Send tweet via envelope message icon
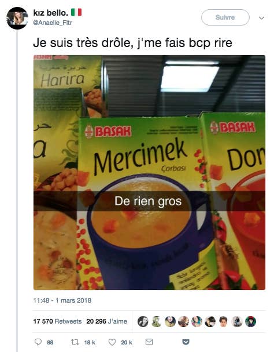The width and height of the screenshot is (274, 352). (x=149, y=342)
